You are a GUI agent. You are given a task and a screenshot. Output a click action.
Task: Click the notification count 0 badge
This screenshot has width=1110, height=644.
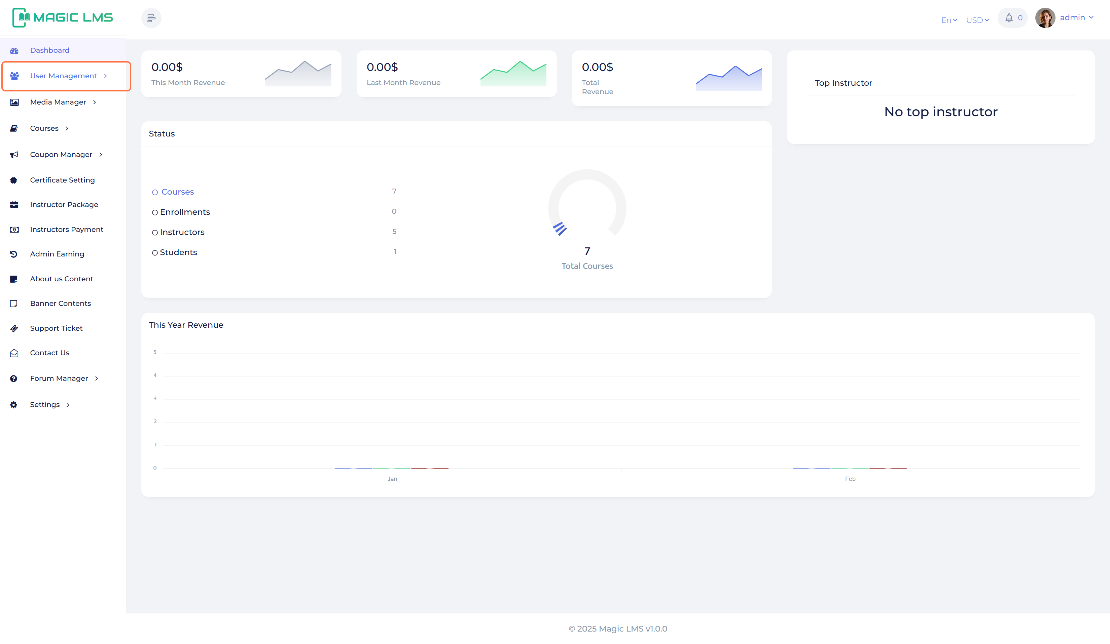1020,18
